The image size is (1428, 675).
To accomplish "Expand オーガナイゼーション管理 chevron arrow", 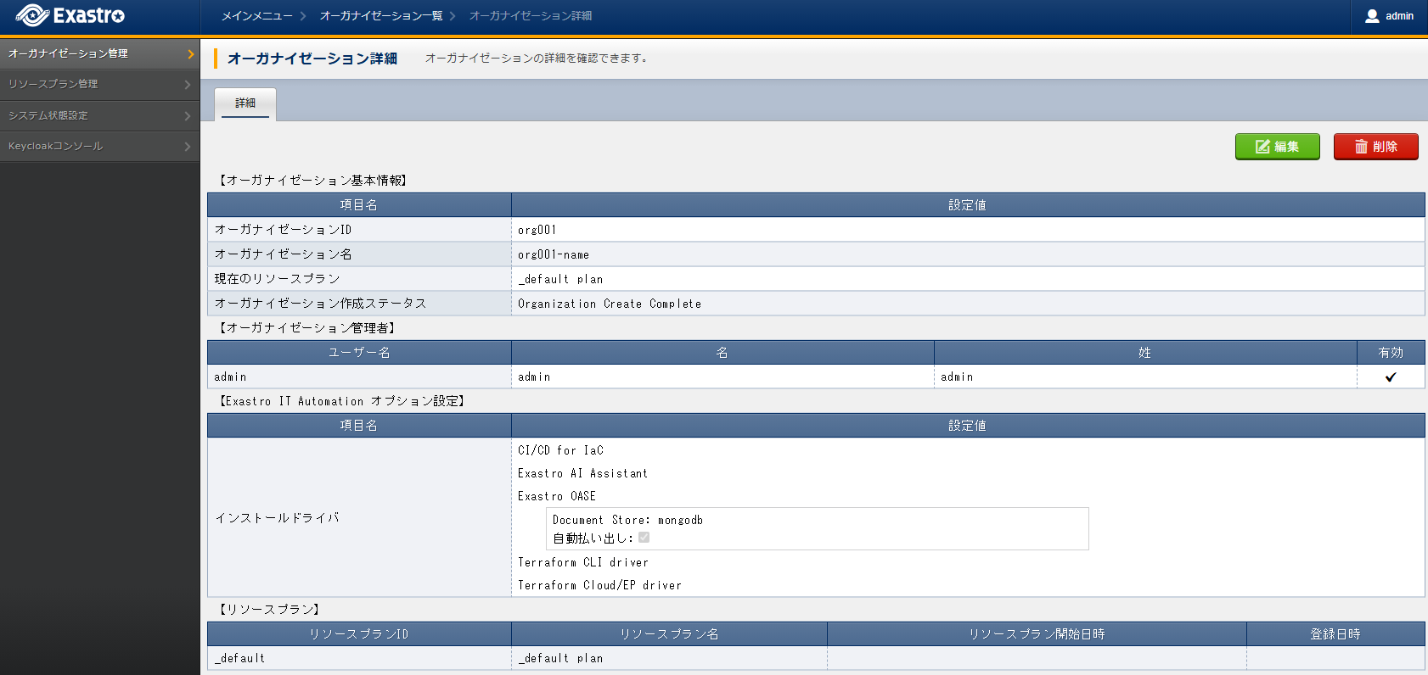I will (190, 54).
